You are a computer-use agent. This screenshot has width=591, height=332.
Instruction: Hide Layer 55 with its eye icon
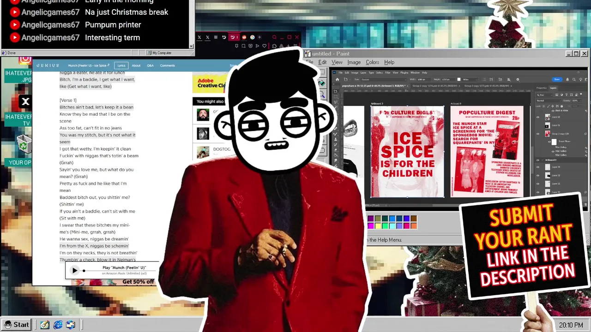pos(538,184)
